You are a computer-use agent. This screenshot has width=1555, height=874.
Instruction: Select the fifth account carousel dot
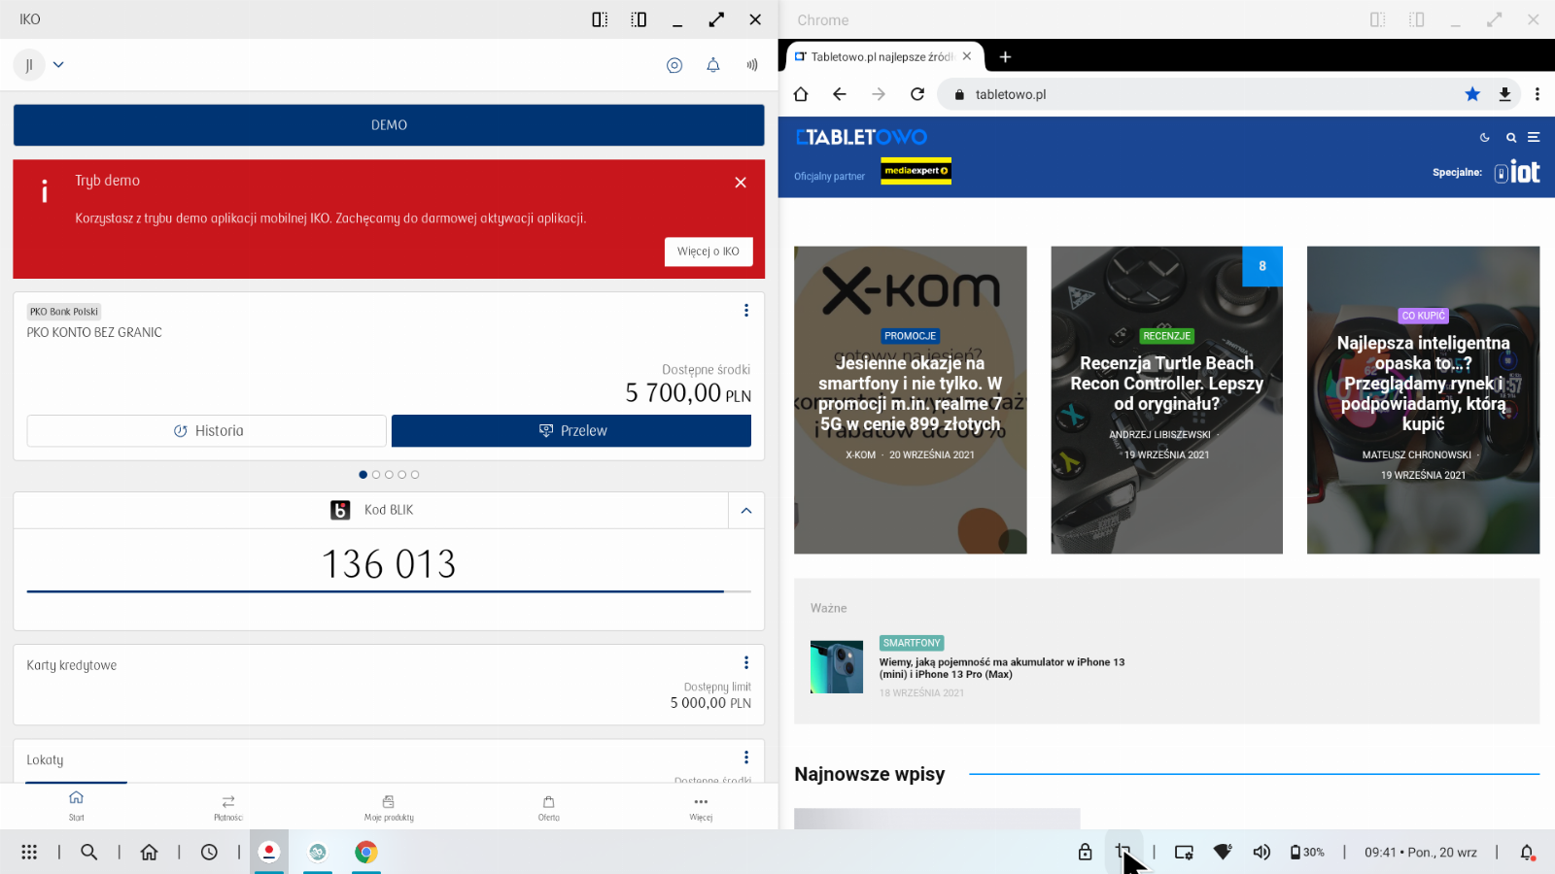415,475
